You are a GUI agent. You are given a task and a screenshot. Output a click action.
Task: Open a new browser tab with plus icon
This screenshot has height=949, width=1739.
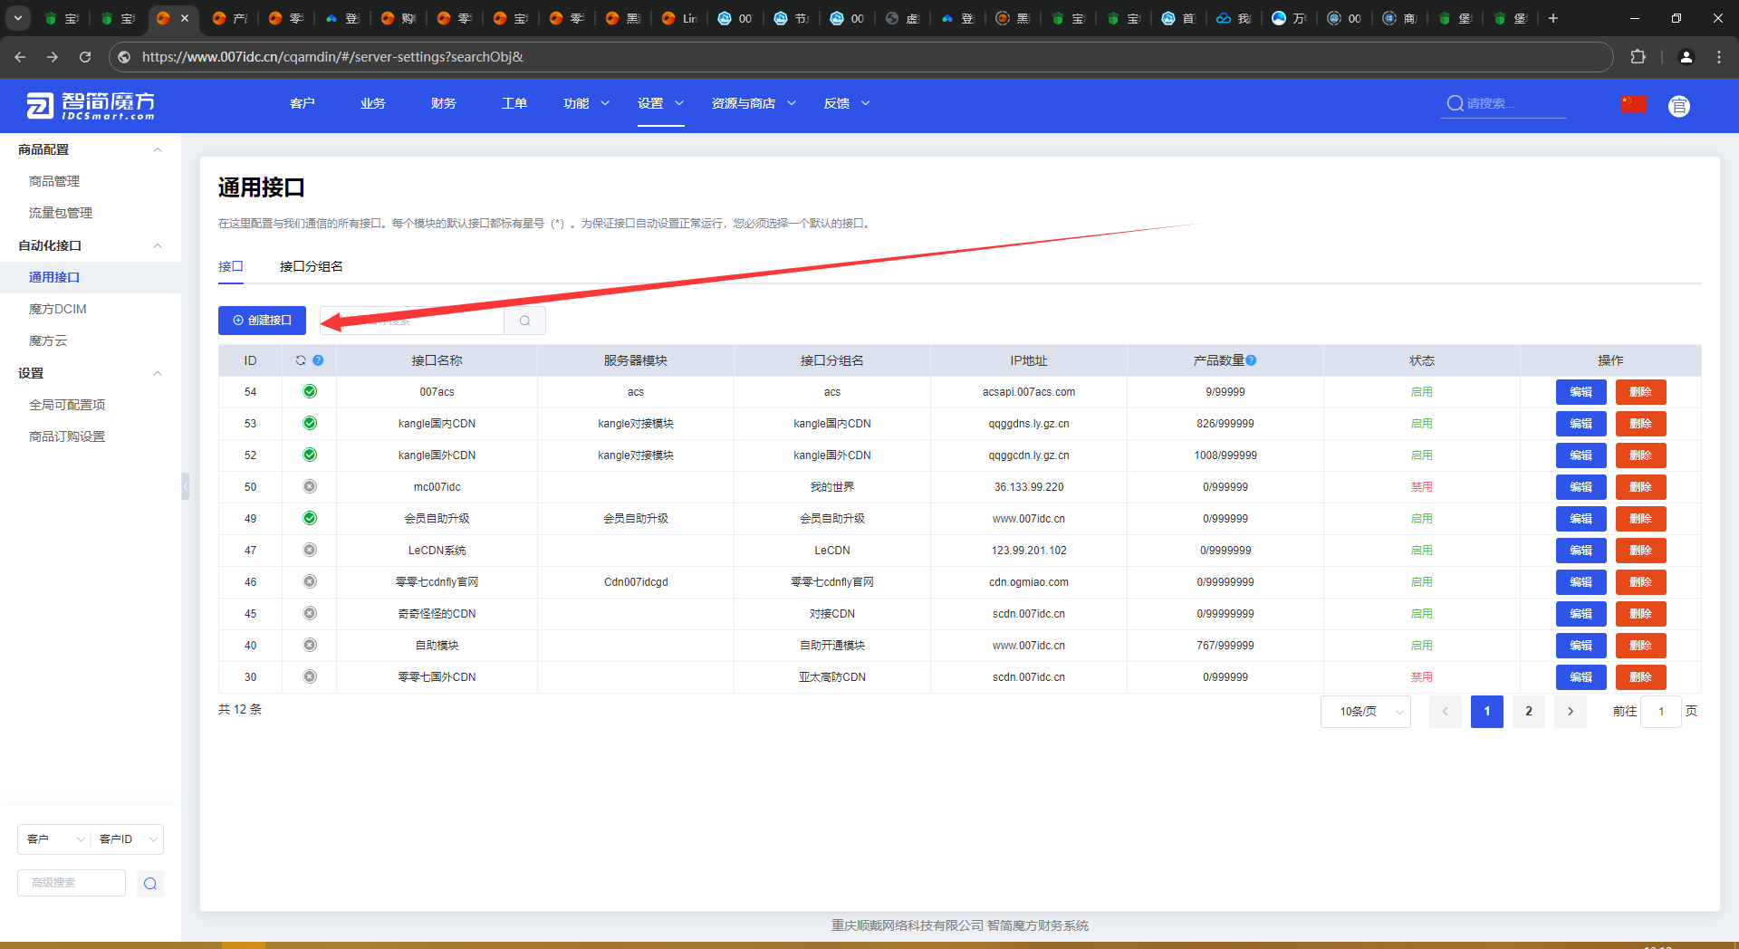(1552, 18)
